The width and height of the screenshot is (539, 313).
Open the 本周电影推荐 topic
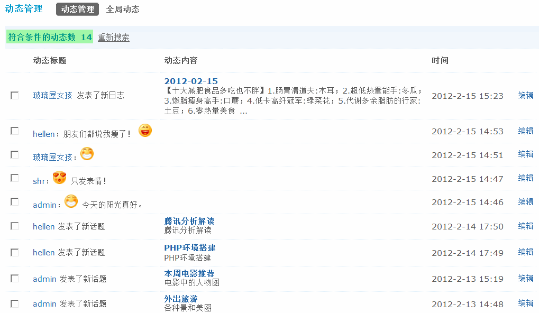(189, 273)
